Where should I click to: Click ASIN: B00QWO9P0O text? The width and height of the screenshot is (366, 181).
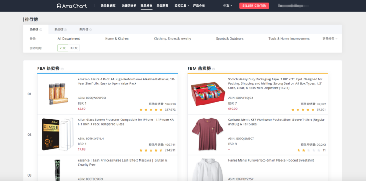[x=92, y=98]
